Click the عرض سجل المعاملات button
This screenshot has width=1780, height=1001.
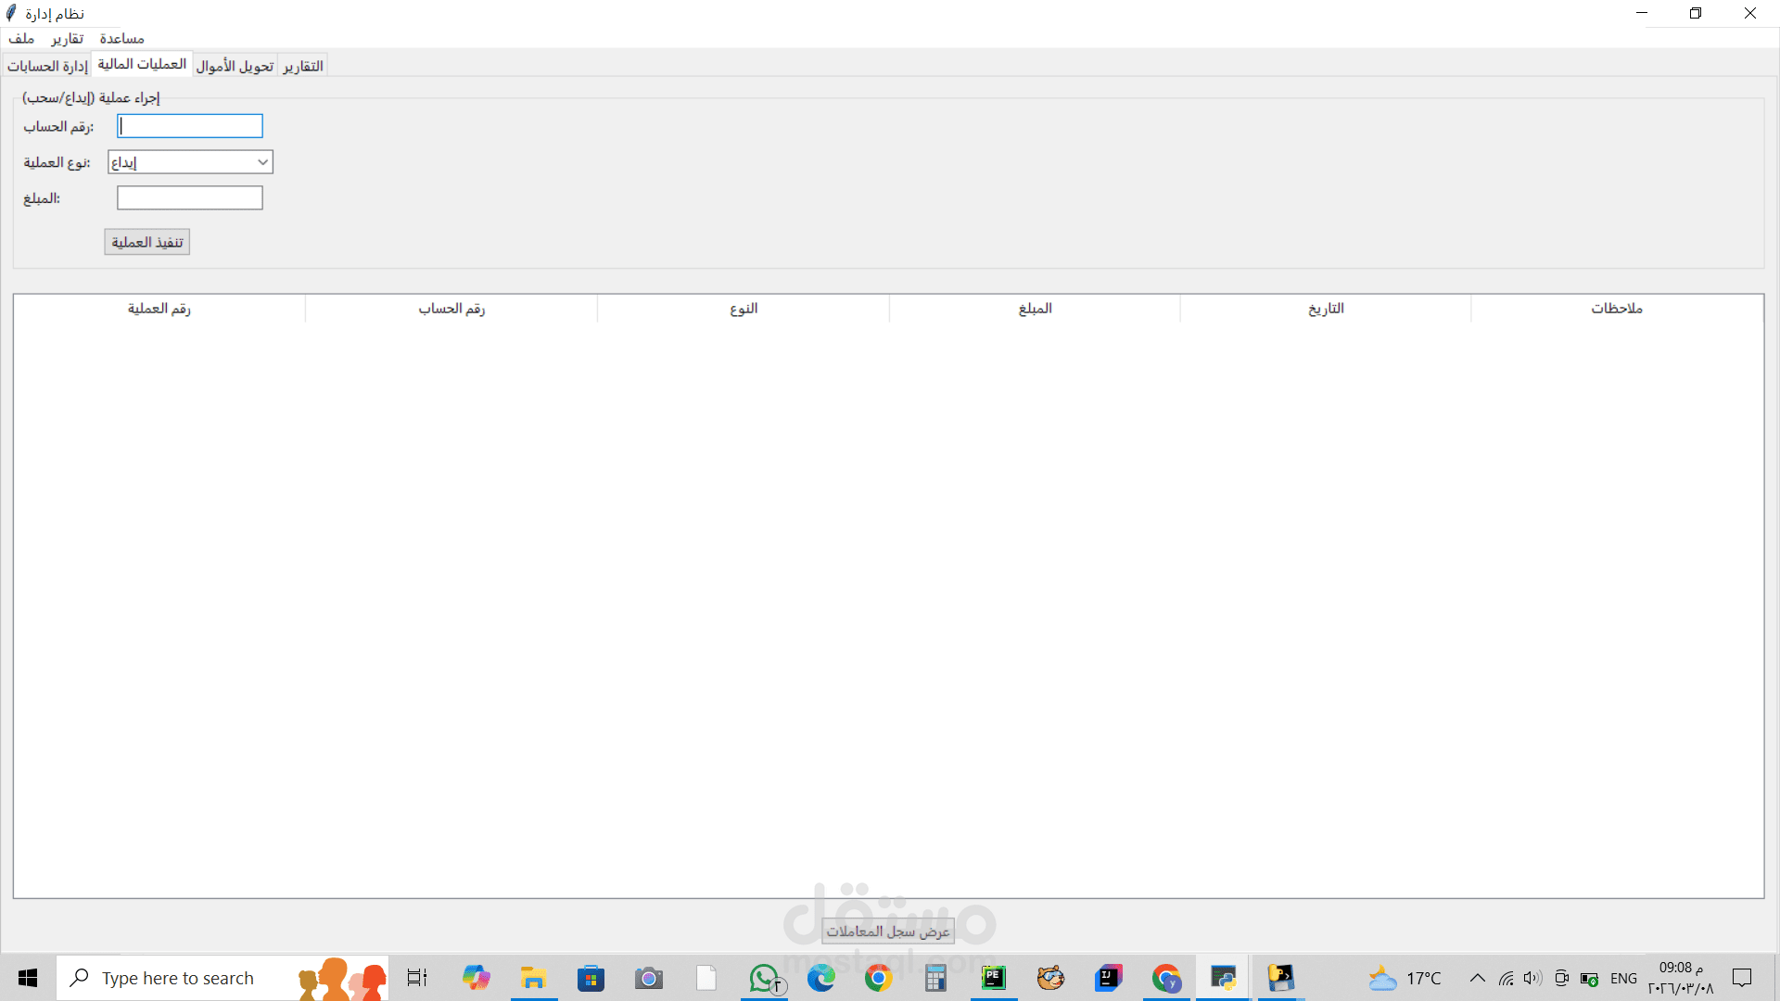887,931
